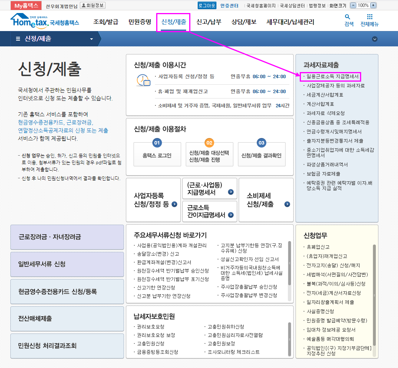Open the 인증센터 link
Screen dimensions: 398x368
[x=229, y=6]
